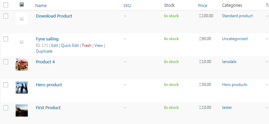269x124 pixels.
Task: Move Fyne sailing to Trash
Action: 87,45
